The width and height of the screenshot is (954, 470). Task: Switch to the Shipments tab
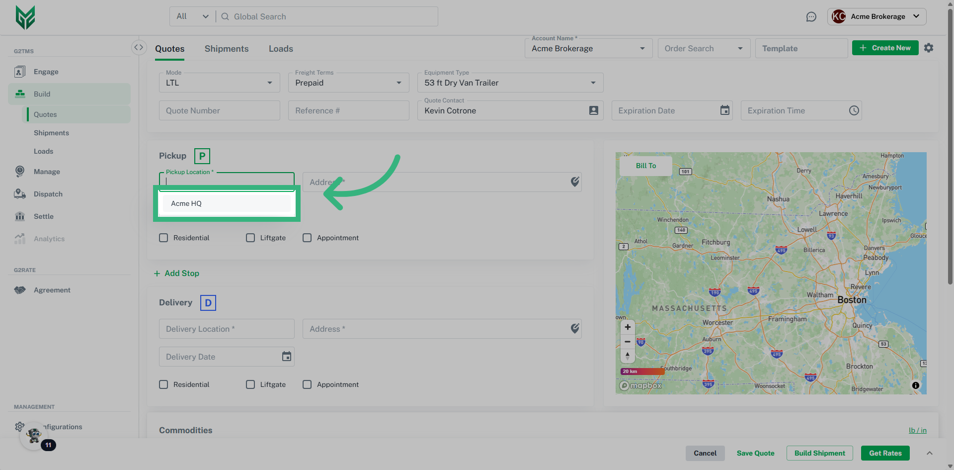[227, 49]
